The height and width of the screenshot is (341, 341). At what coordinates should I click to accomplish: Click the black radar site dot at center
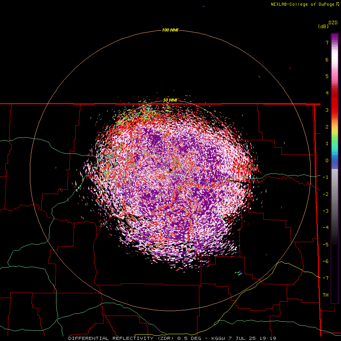170,170
